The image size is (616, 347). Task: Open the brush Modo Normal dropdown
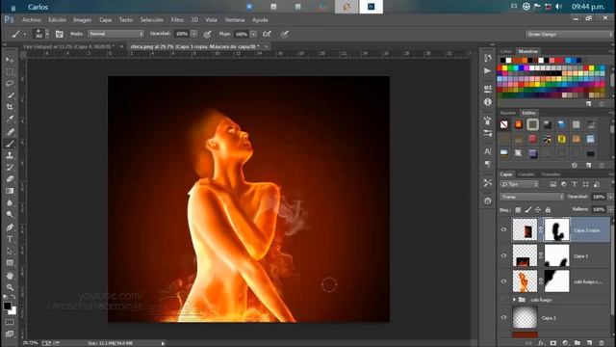point(115,34)
